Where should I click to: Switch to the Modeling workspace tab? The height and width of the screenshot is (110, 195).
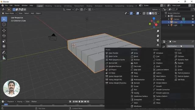(x=48, y=6)
